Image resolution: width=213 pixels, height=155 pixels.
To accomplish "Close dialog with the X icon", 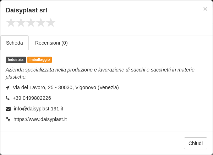I will click(x=205, y=9).
